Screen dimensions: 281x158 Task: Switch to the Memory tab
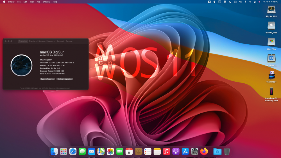tap(51, 41)
